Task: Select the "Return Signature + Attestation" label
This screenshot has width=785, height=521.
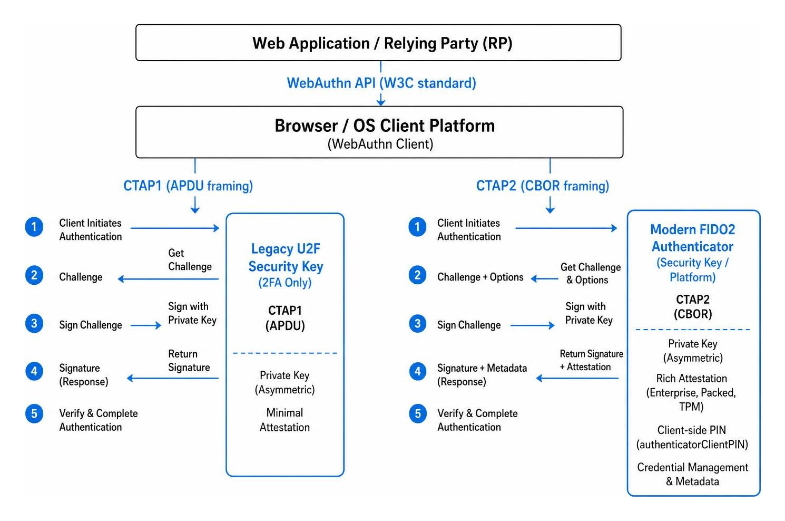Action: tap(591, 360)
